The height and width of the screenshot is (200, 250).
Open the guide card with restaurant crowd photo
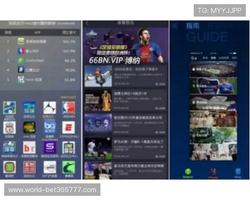click(213, 119)
